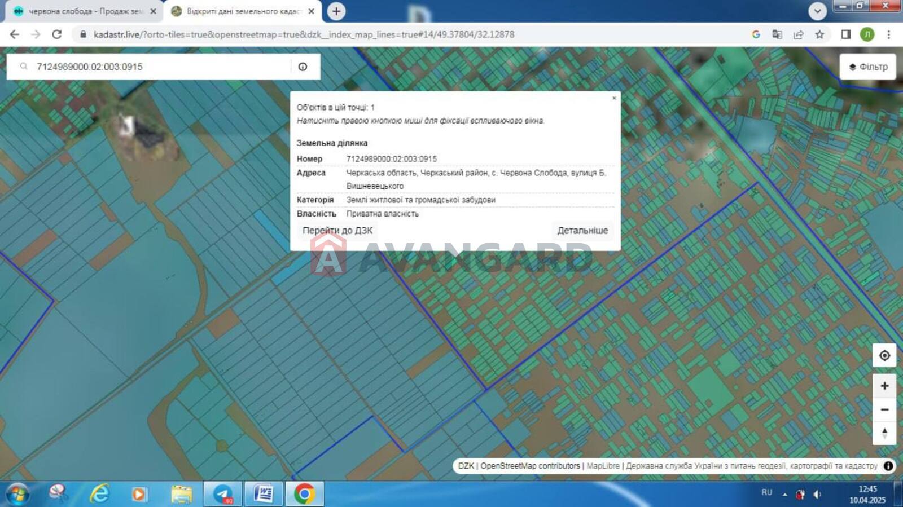Open a new browser tab
The width and height of the screenshot is (903, 507).
coord(336,11)
